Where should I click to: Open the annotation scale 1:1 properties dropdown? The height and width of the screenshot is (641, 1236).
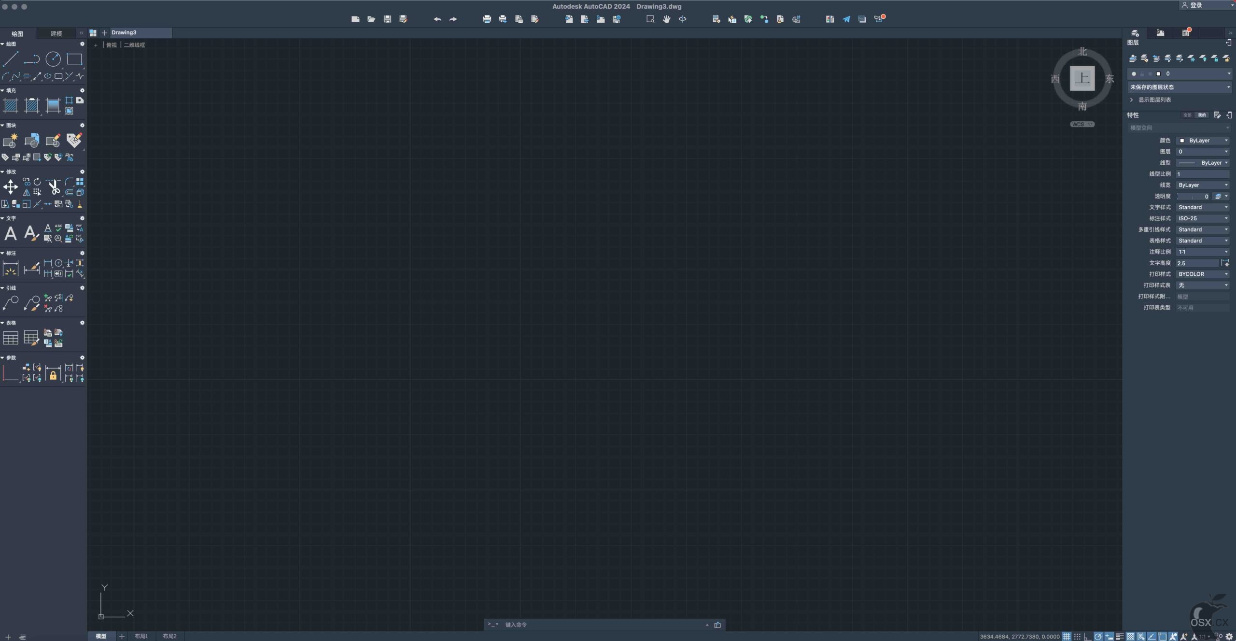(1203, 252)
